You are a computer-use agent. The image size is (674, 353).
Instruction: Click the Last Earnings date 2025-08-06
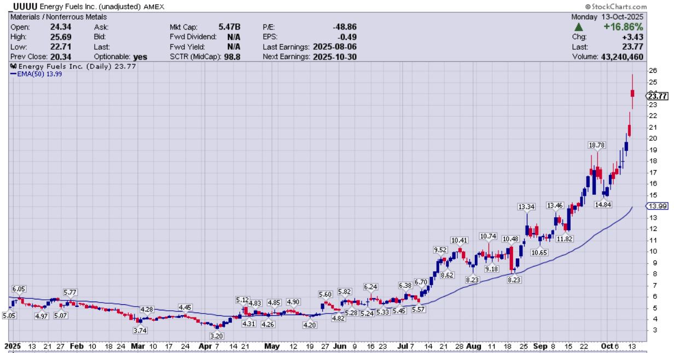(x=334, y=47)
